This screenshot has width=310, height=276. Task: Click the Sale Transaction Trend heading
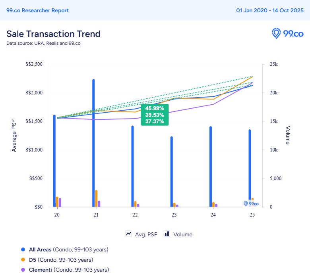[53, 34]
